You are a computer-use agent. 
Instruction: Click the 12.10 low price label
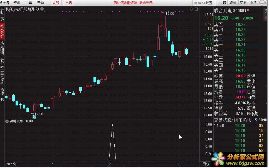pos(39,114)
